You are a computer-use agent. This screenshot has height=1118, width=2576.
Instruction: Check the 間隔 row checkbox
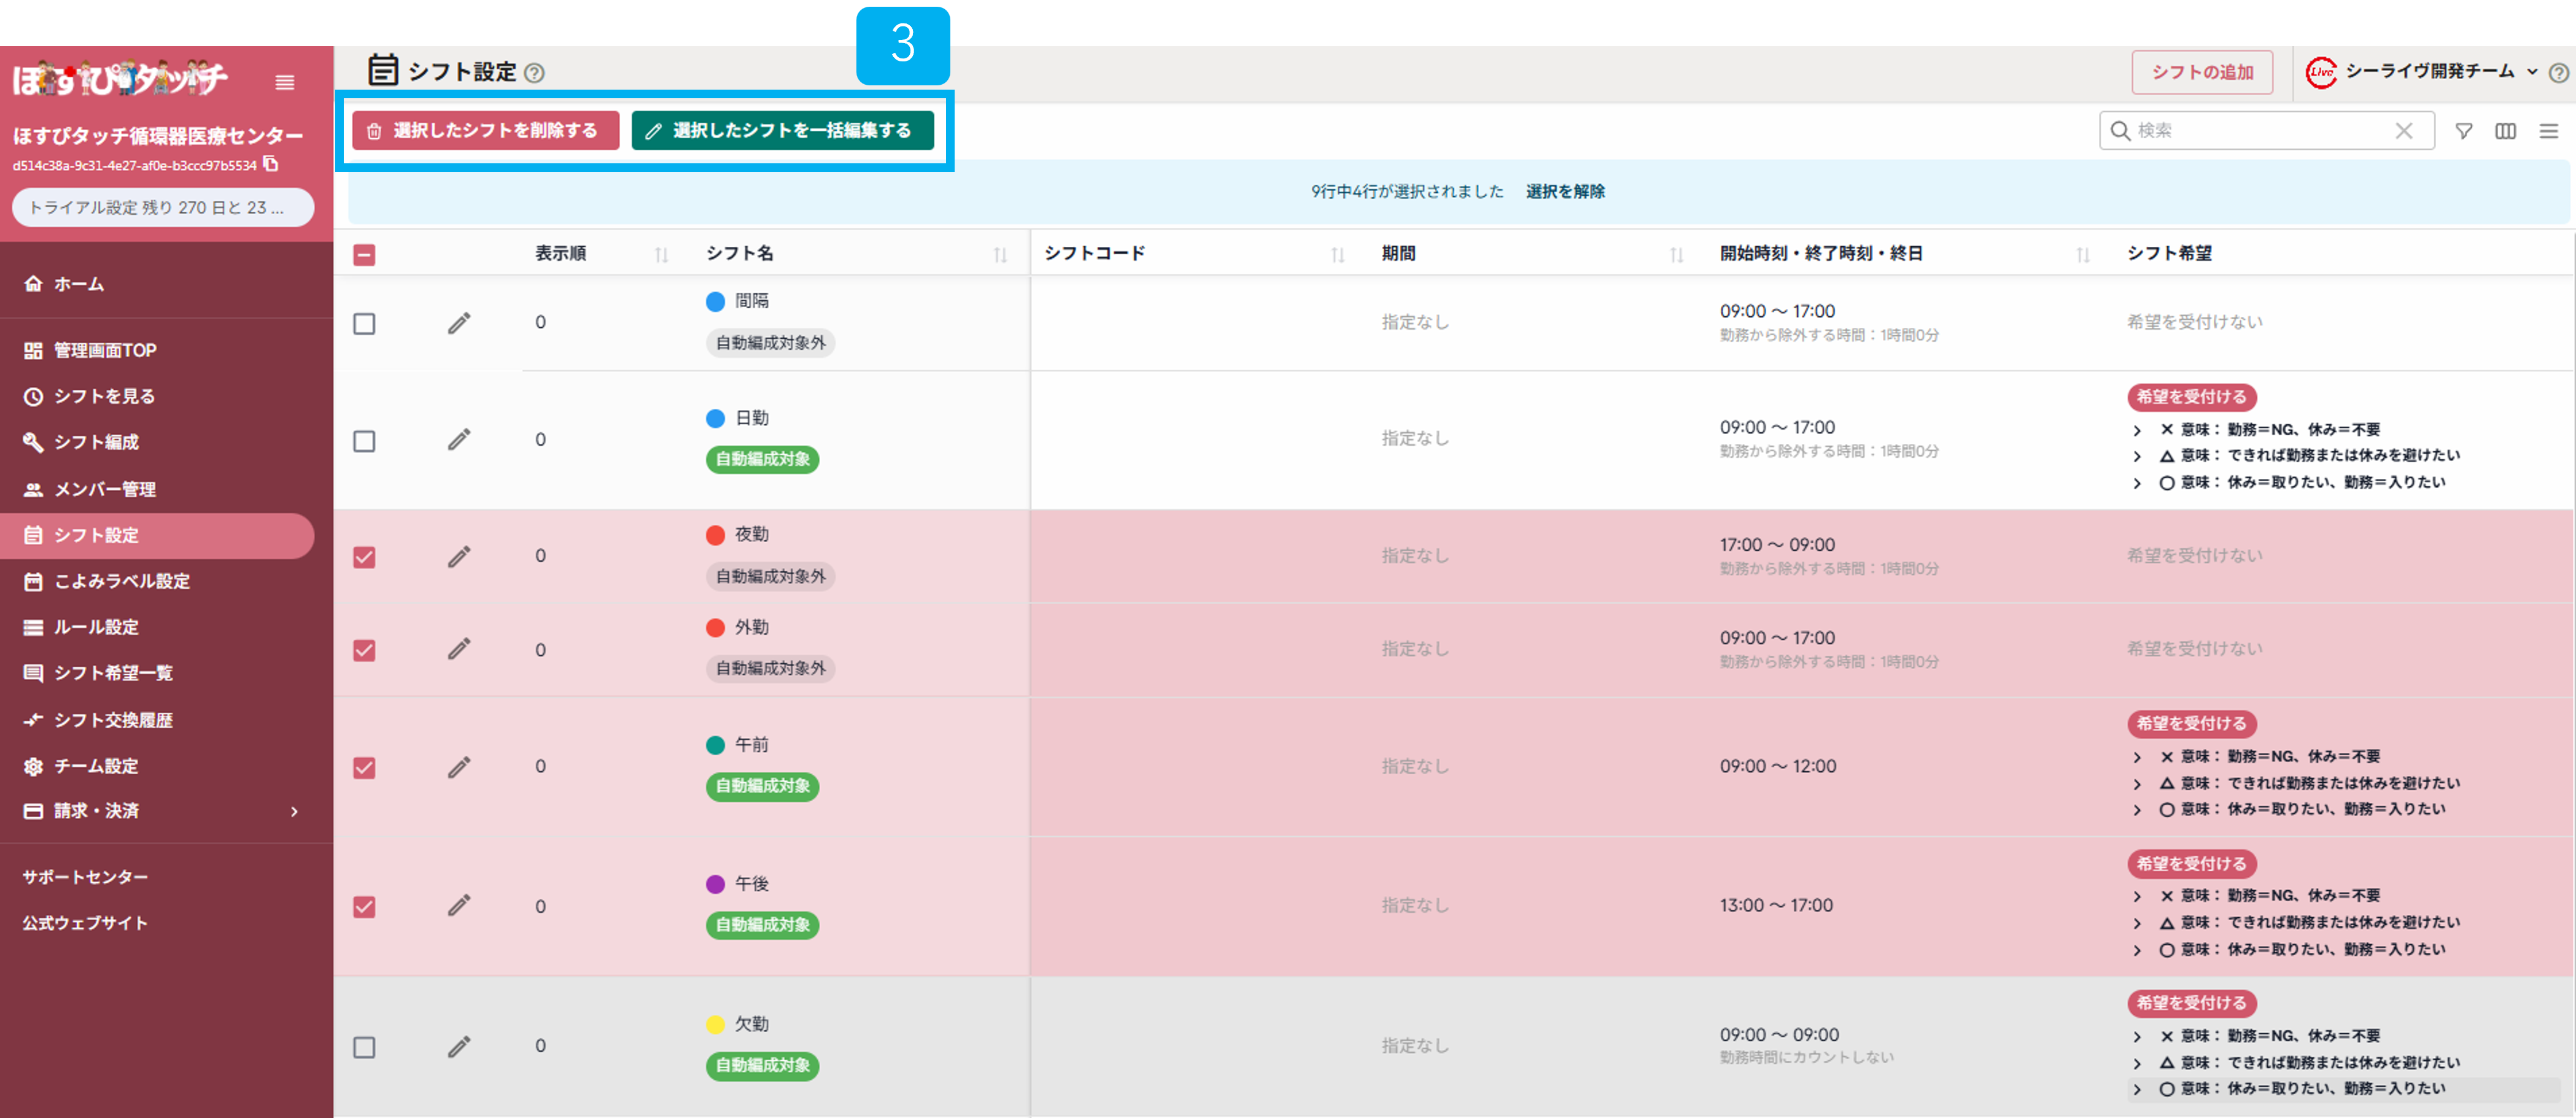point(365,324)
